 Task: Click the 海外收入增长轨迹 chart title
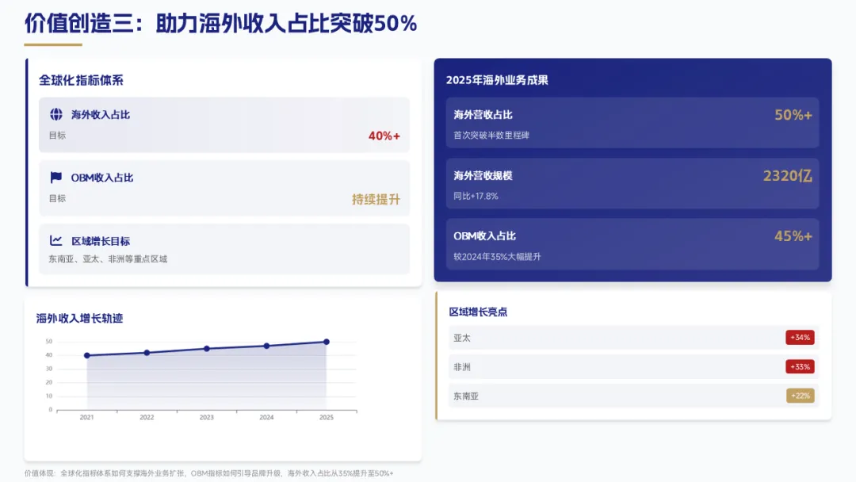pyautogui.click(x=80, y=318)
